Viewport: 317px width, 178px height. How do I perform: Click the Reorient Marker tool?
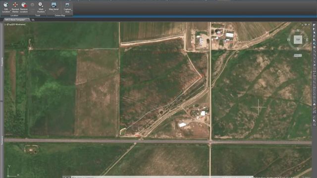15,7
